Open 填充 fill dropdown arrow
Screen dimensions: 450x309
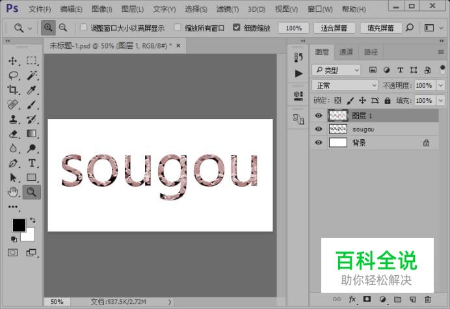(x=440, y=101)
